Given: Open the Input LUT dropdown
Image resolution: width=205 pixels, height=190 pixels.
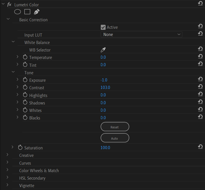Looking at the screenshot, I should 141,35.
